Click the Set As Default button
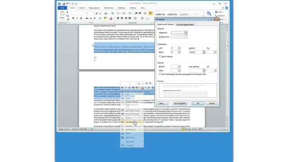288x162 pixels. [180, 103]
